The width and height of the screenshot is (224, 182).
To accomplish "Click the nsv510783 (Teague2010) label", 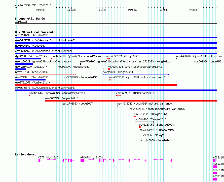I will (x=32, y=72).
